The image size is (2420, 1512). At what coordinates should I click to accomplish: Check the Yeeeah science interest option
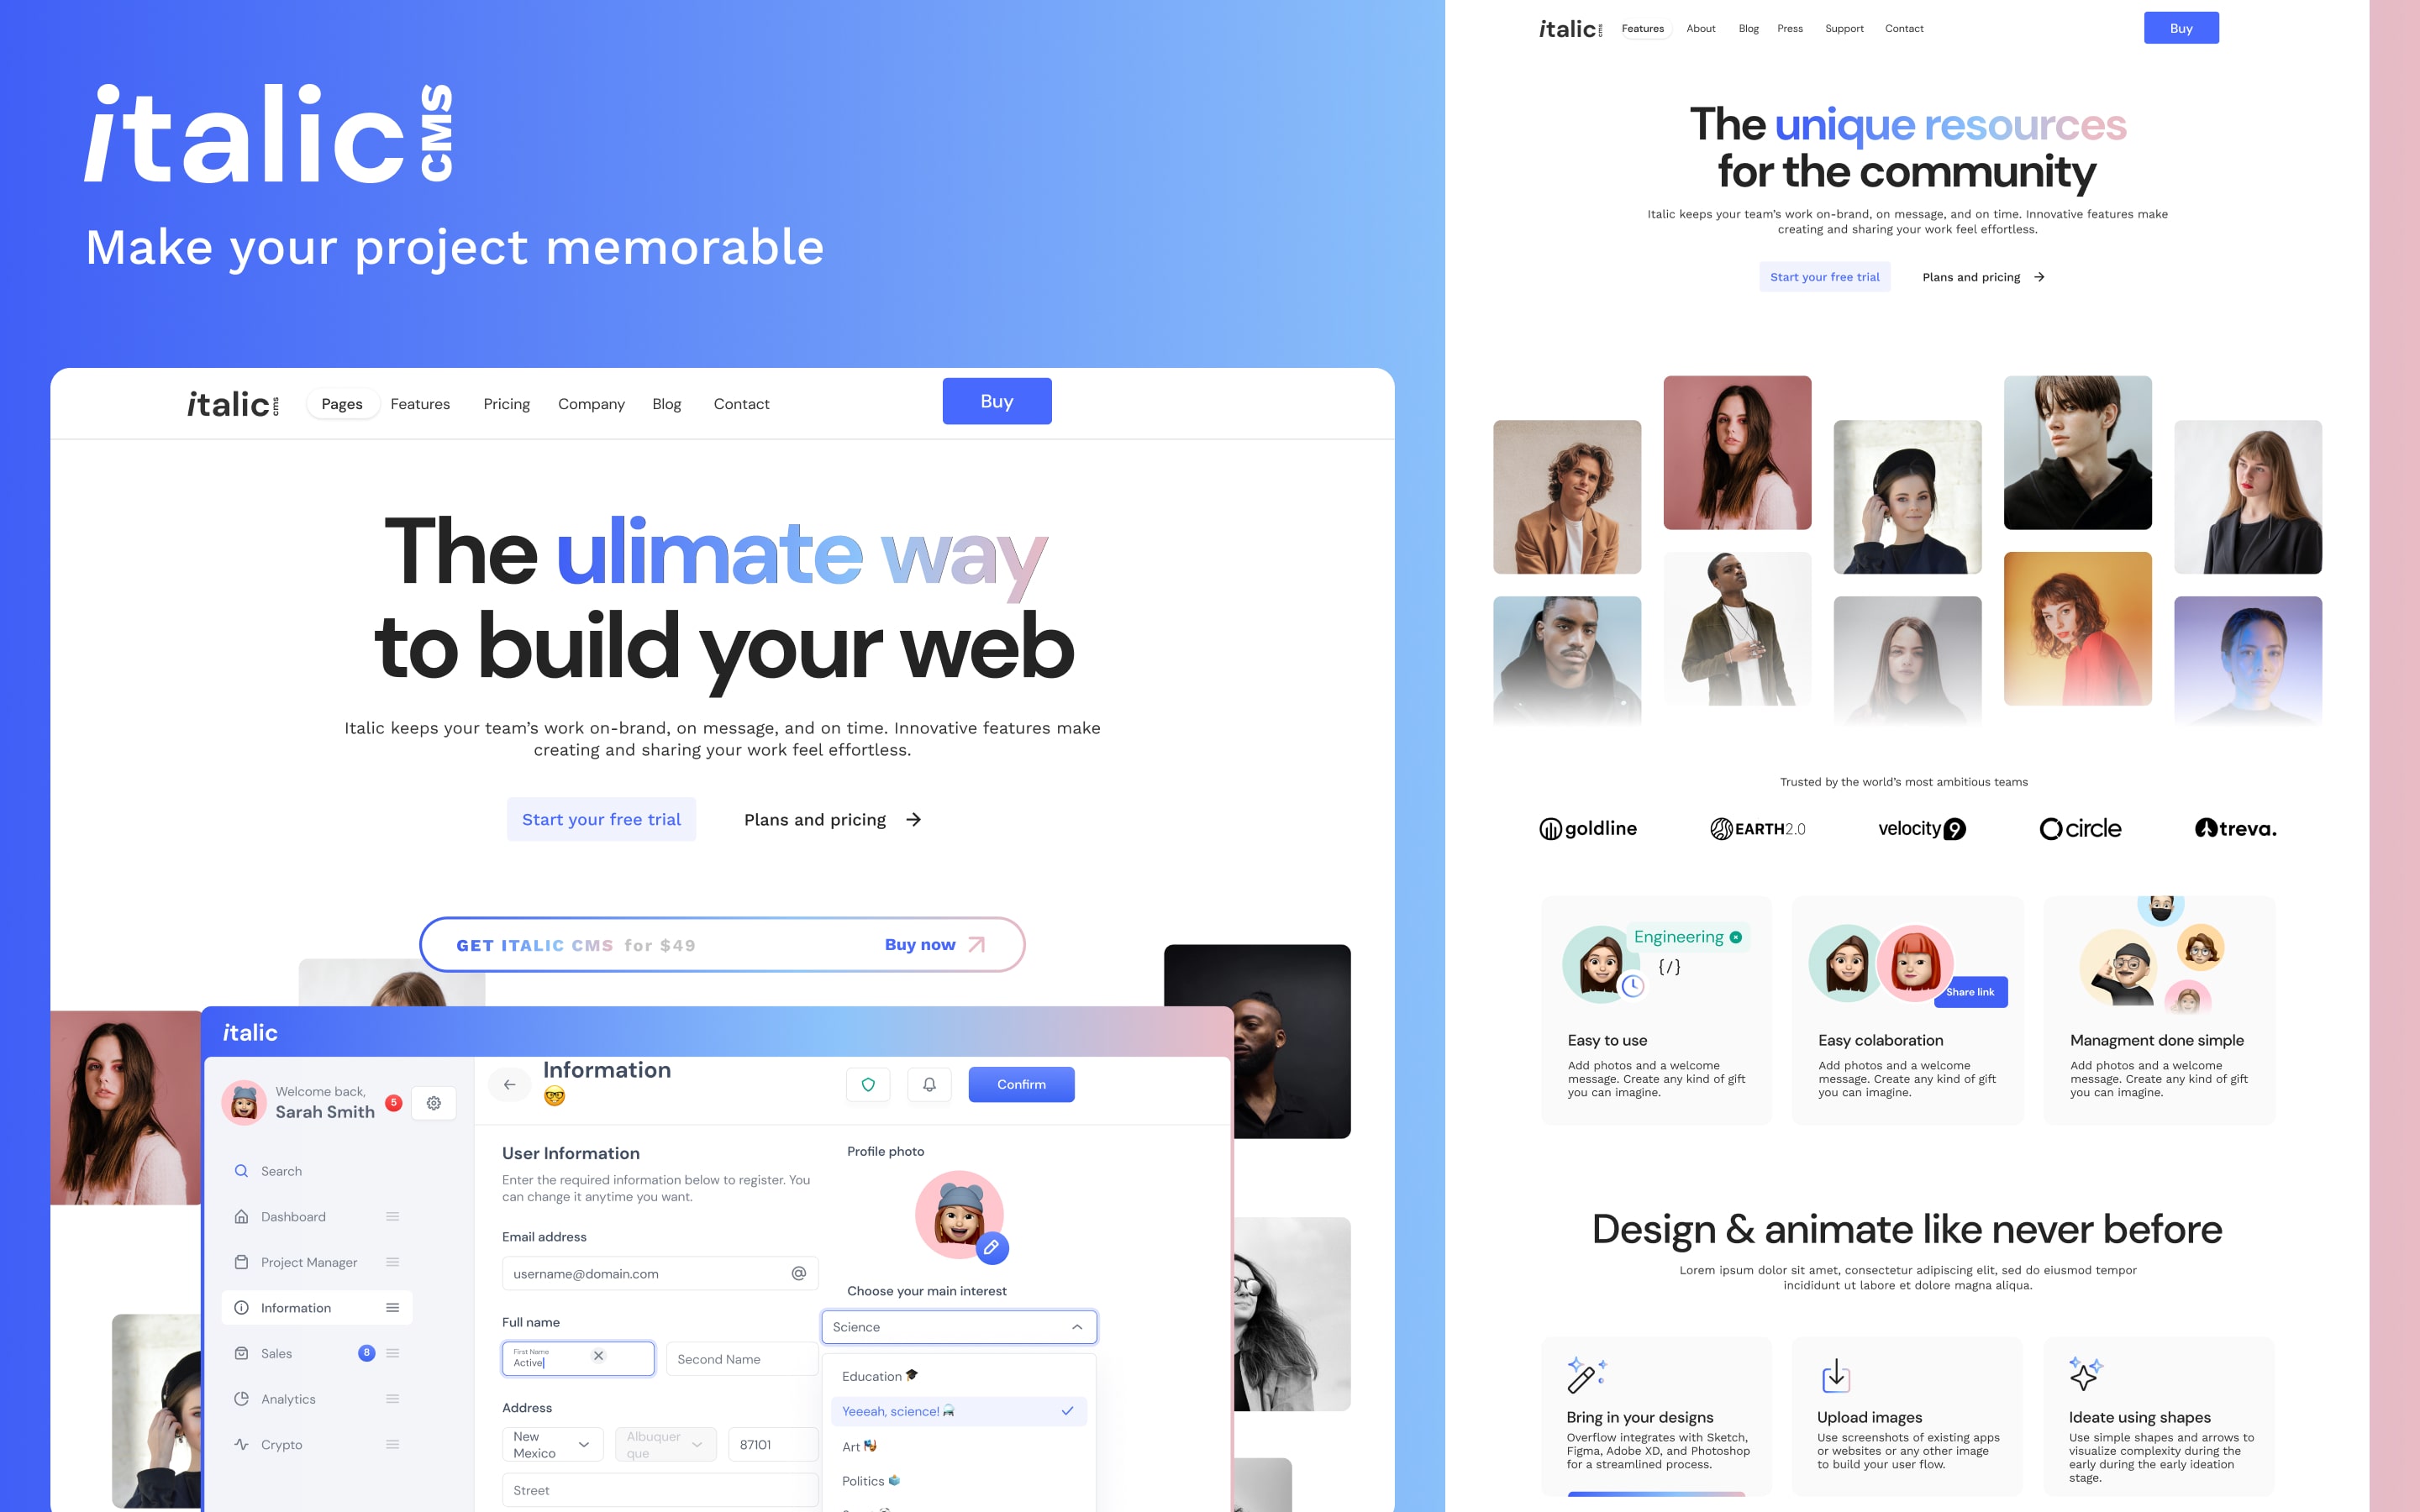point(955,1411)
